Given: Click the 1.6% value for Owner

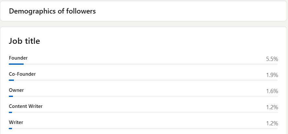Looking at the screenshot, I should [x=272, y=91].
